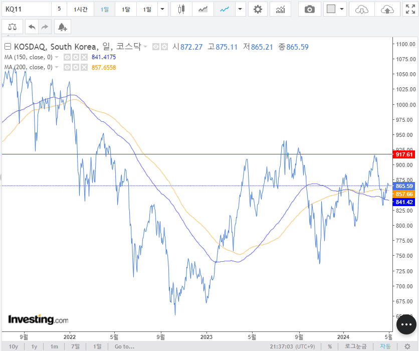Set date range to 7일
The image size is (419, 351).
coord(75,346)
